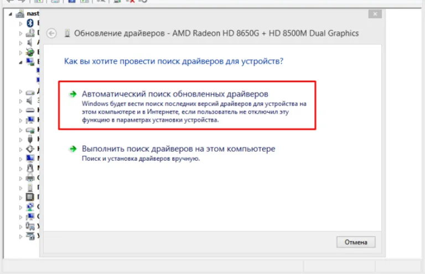Close the driver update dialog
This screenshot has width=425, height=274.
point(375,14)
